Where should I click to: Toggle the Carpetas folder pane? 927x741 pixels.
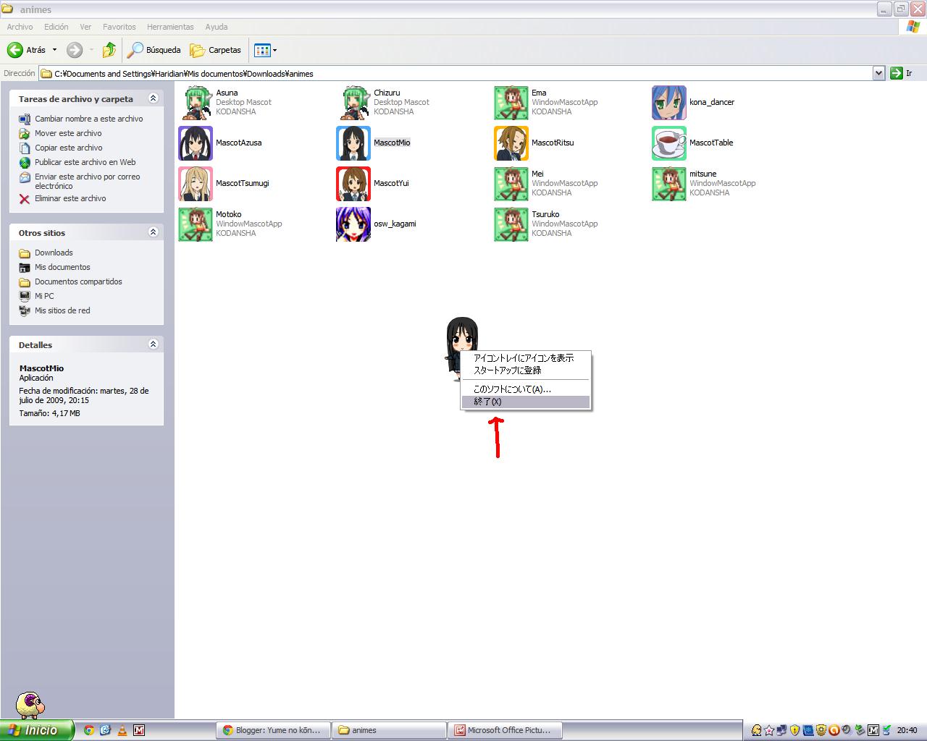(x=215, y=50)
